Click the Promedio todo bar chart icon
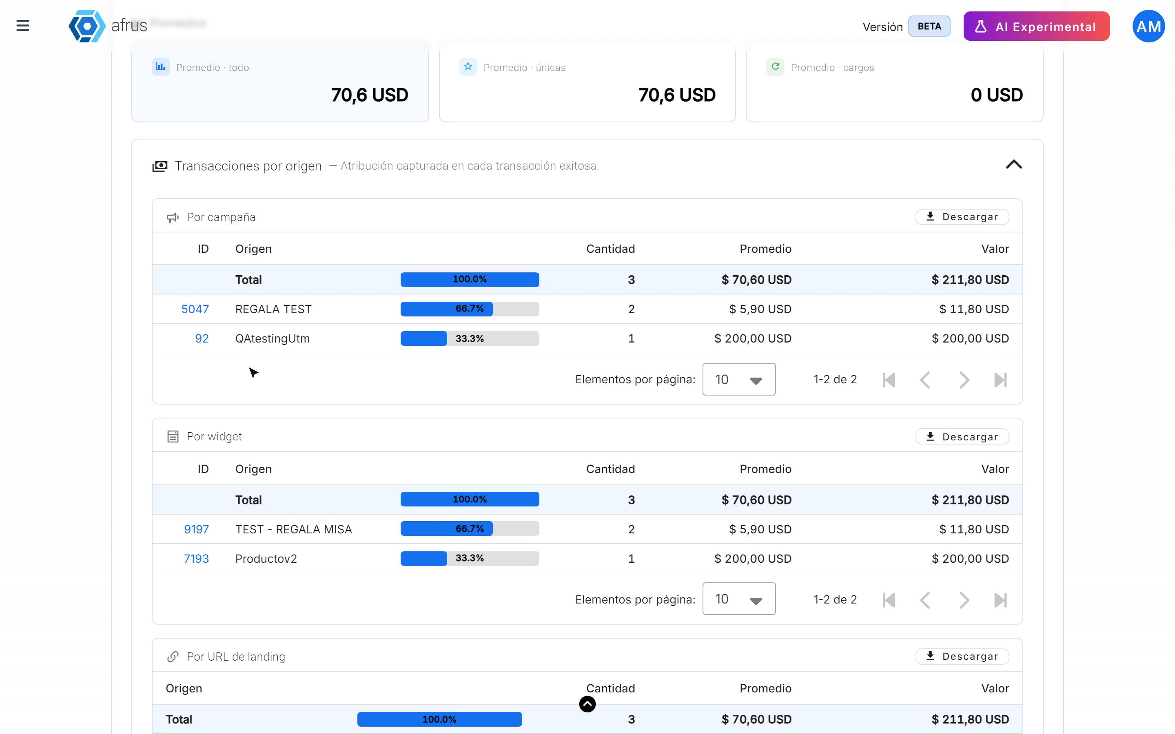 [x=161, y=67]
